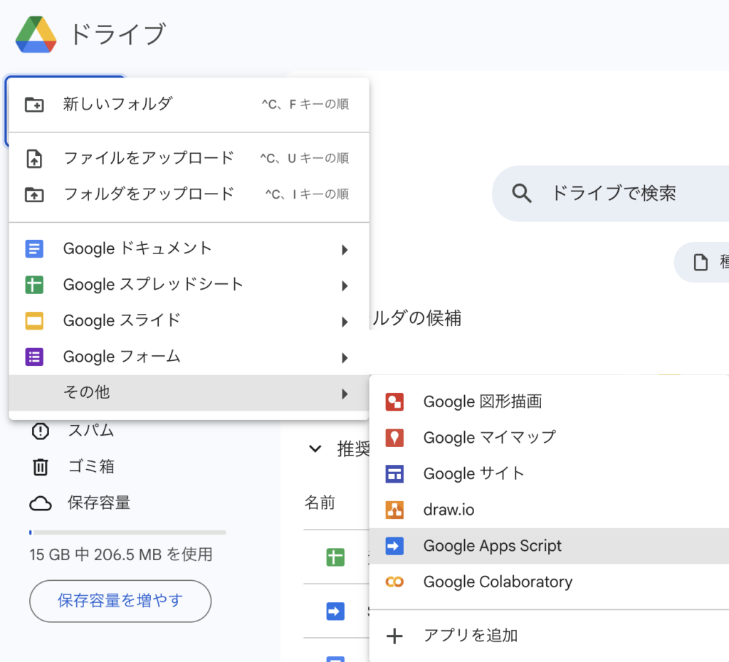Click the folder upload icon

(34, 194)
